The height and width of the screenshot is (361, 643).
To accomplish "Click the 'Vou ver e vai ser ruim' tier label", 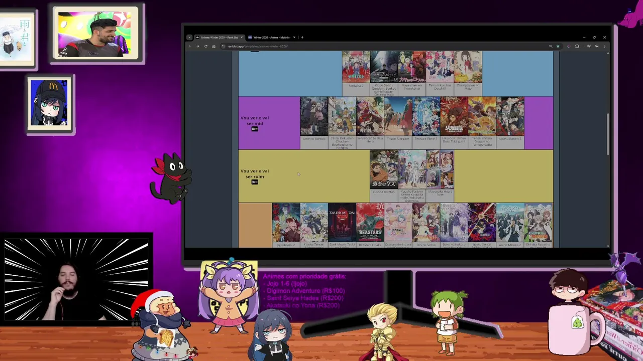I will click(x=255, y=174).
